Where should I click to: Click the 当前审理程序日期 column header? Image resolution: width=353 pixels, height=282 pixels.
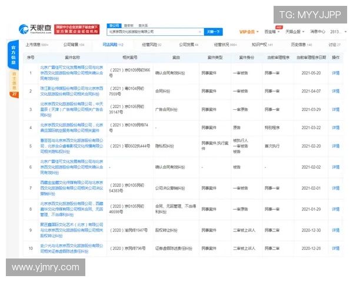[x=311, y=58]
